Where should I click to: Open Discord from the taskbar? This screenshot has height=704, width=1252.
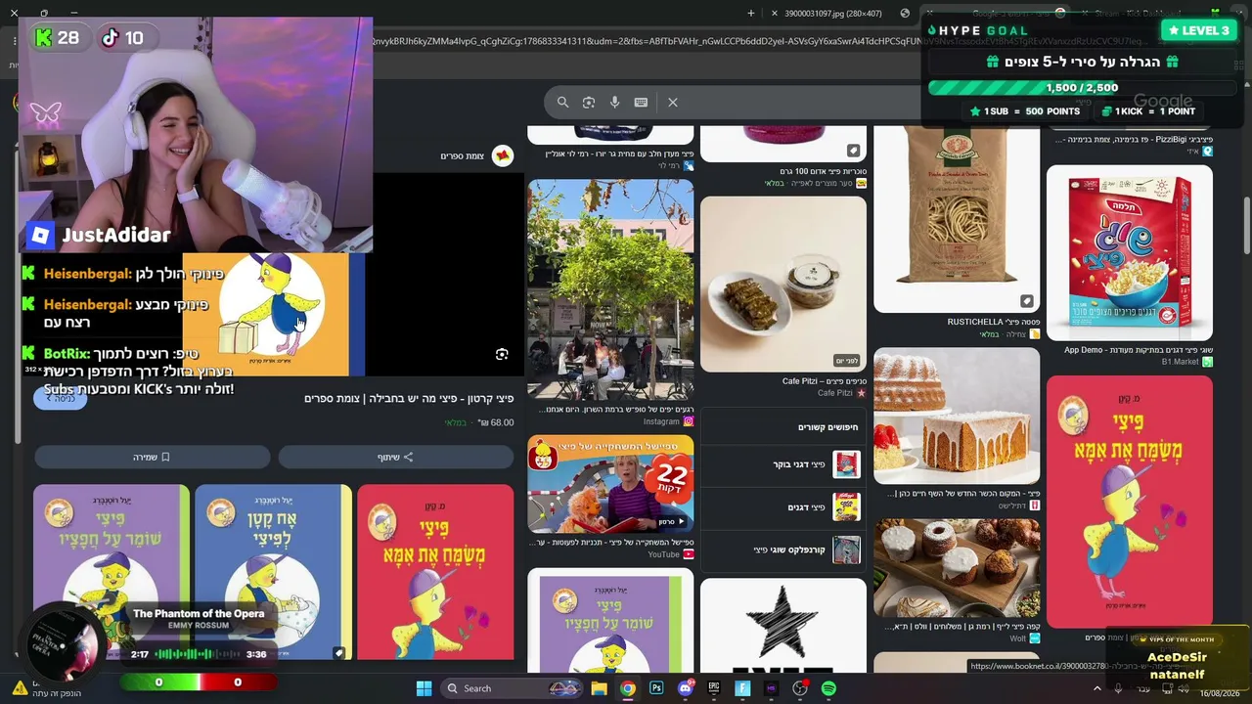pos(685,688)
